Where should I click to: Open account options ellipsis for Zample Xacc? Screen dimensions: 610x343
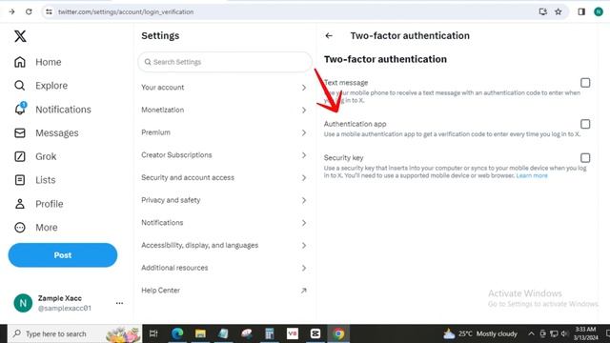119,303
